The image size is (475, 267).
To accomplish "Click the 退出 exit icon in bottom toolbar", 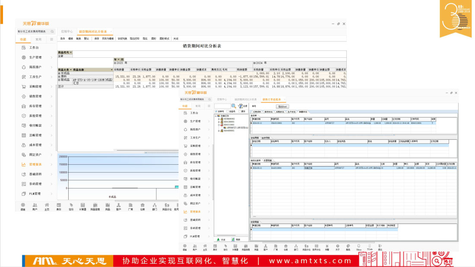I will (380, 247).
